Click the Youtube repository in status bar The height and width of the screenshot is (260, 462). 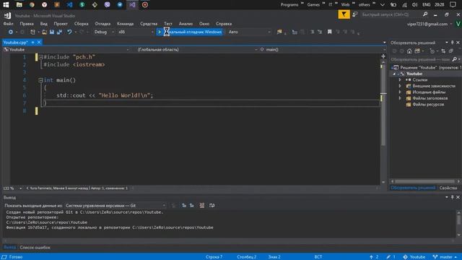[x=414, y=257]
